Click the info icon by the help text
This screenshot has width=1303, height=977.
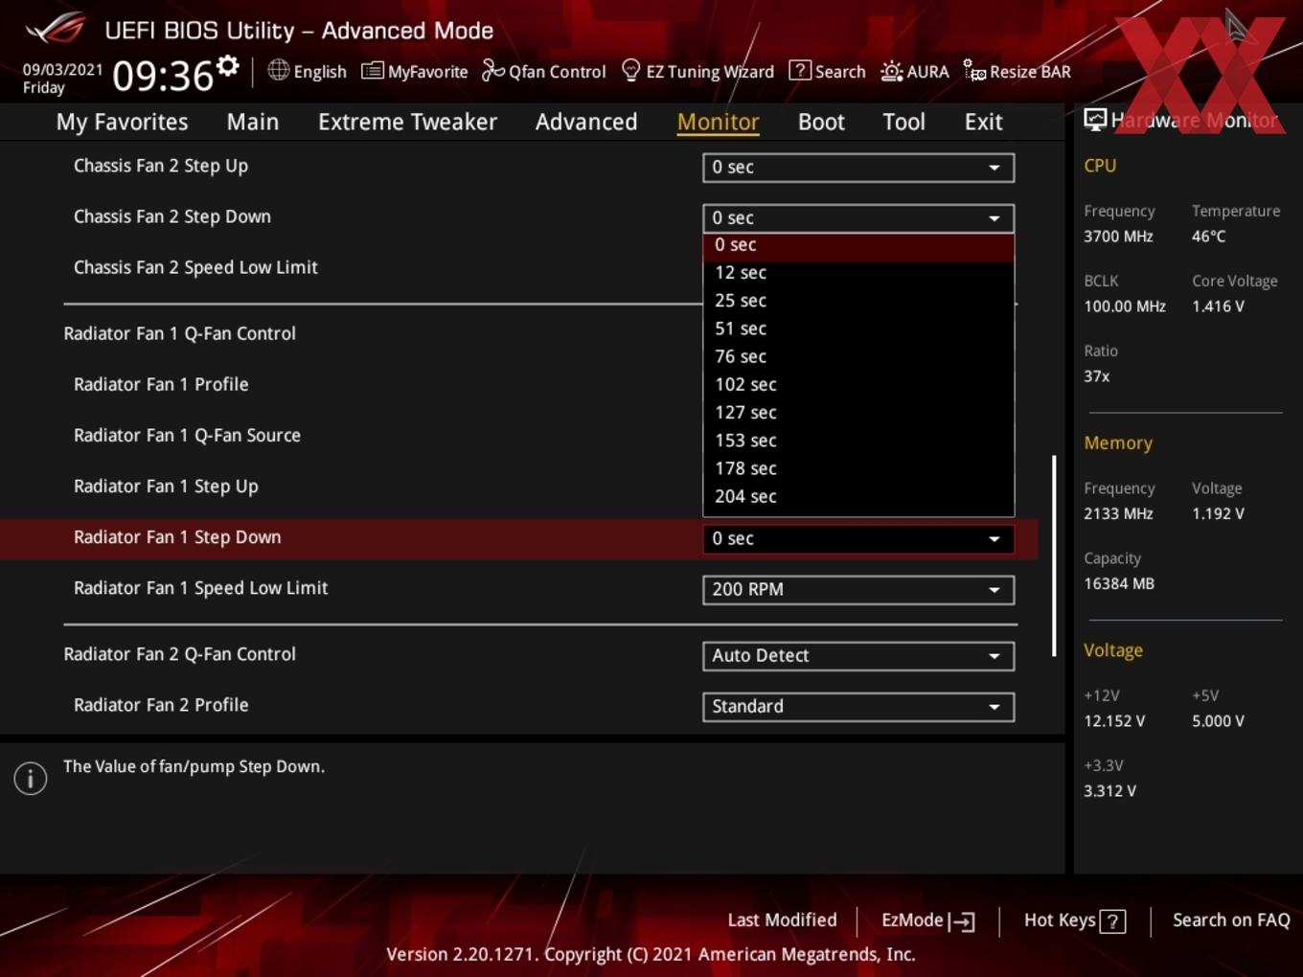pos(31,778)
